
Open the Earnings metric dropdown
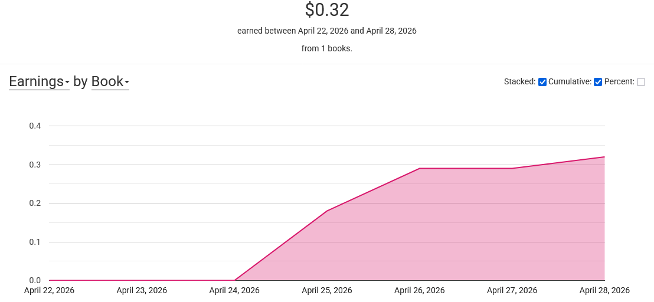click(39, 81)
